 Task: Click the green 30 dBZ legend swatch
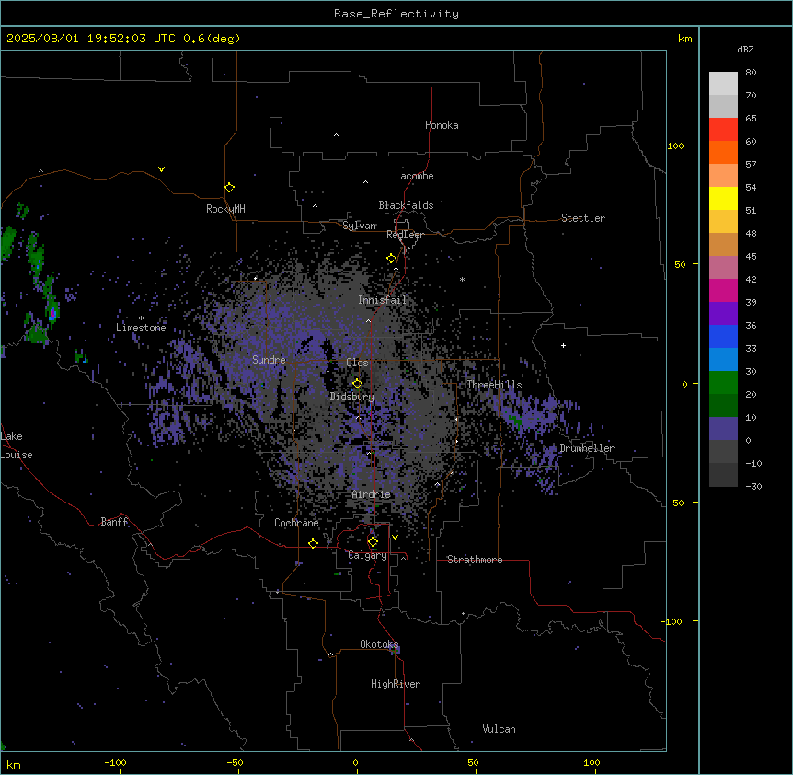pyautogui.click(x=723, y=383)
